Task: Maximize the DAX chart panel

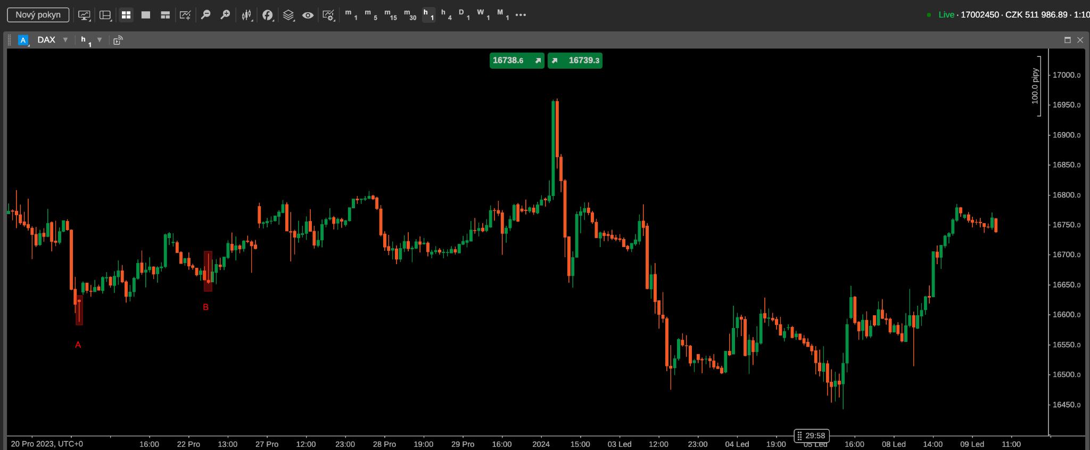Action: 1067,40
